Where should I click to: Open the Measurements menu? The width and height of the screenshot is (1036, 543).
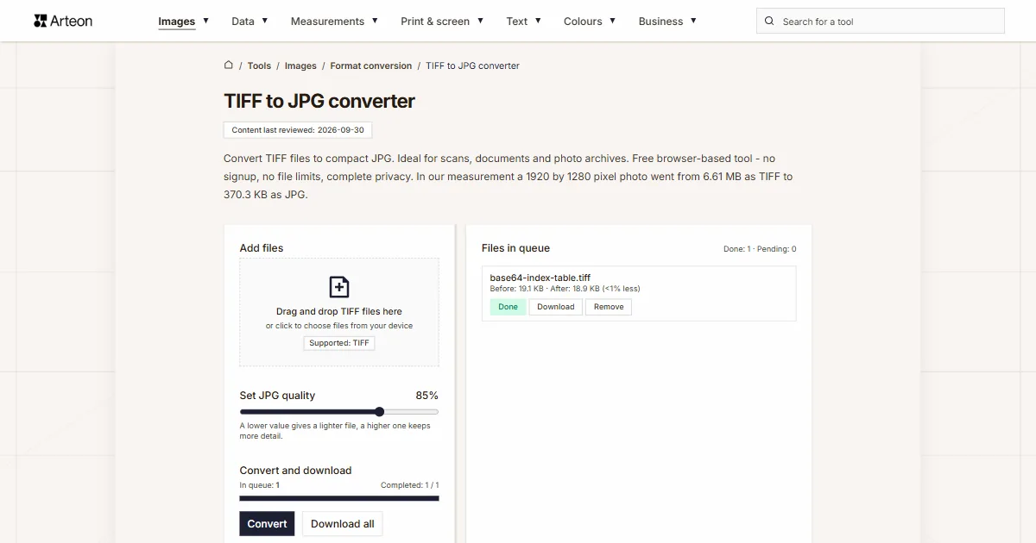pyautogui.click(x=327, y=21)
